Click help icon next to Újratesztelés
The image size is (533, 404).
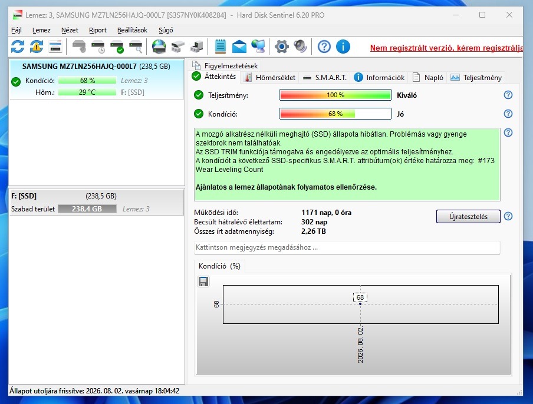click(508, 216)
